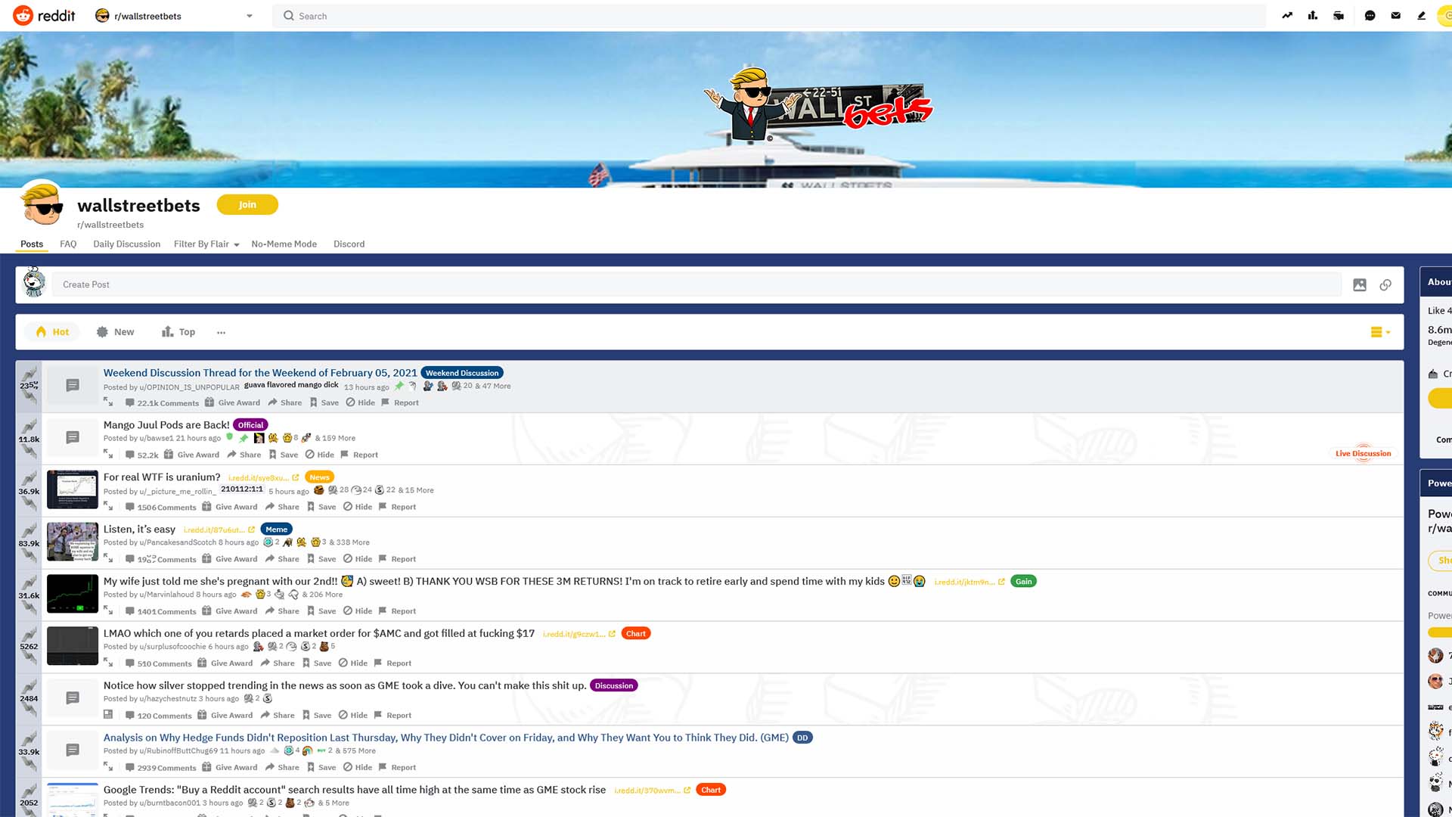The height and width of the screenshot is (817, 1452).
Task: Open the messages envelope icon
Action: [x=1395, y=15]
